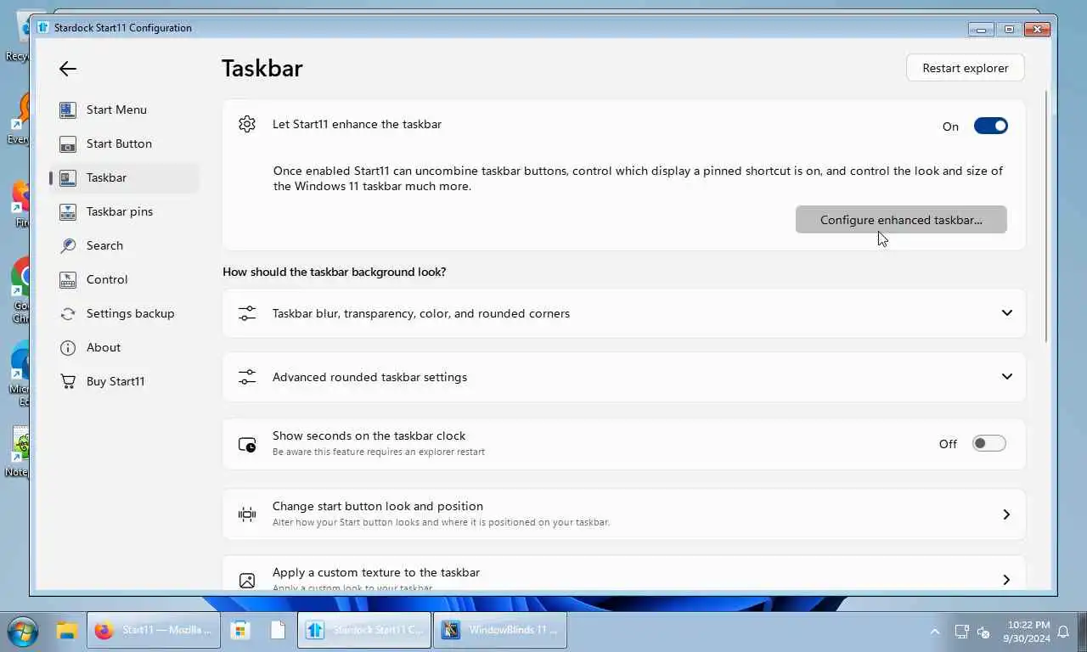
Task: Open Apply a custom texture to taskbar
Action: (x=623, y=575)
